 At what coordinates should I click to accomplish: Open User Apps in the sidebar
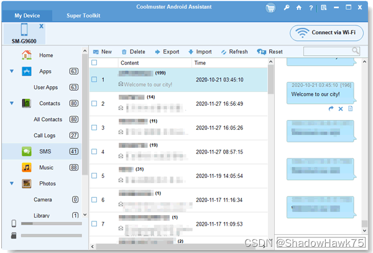click(x=45, y=87)
